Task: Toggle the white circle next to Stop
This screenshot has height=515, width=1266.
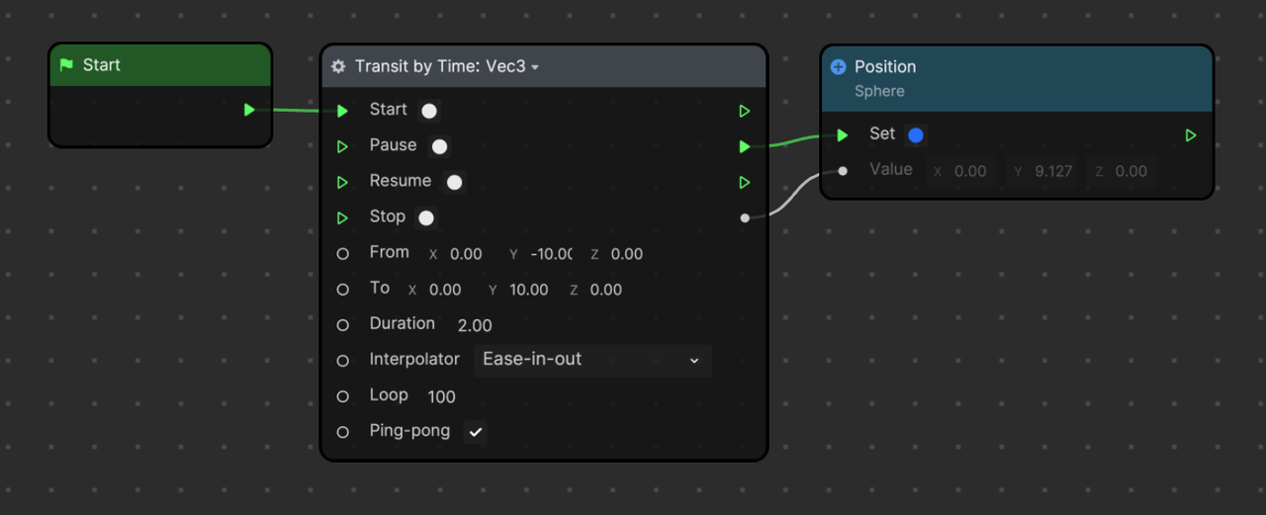Action: 426,217
